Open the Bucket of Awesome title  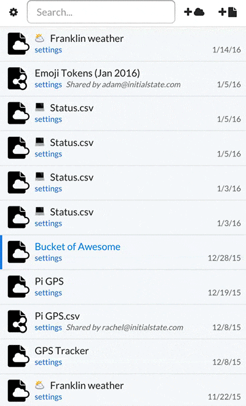point(77,247)
